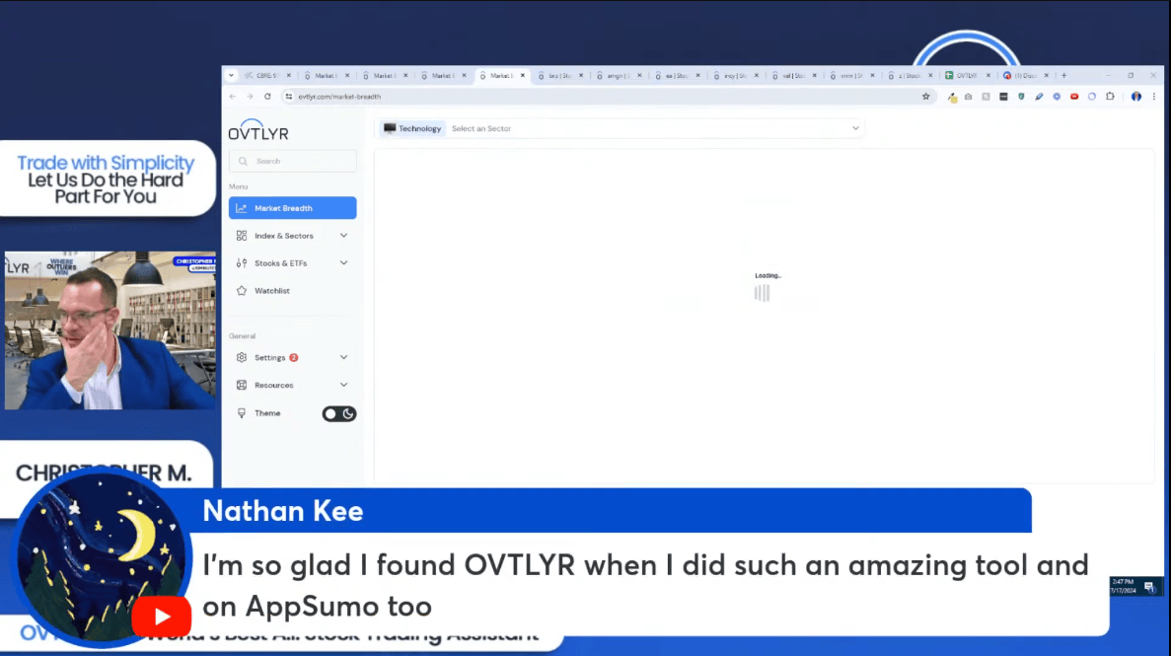1171x656 pixels.
Task: Click the red YouTube extension icon
Action: (x=1074, y=97)
